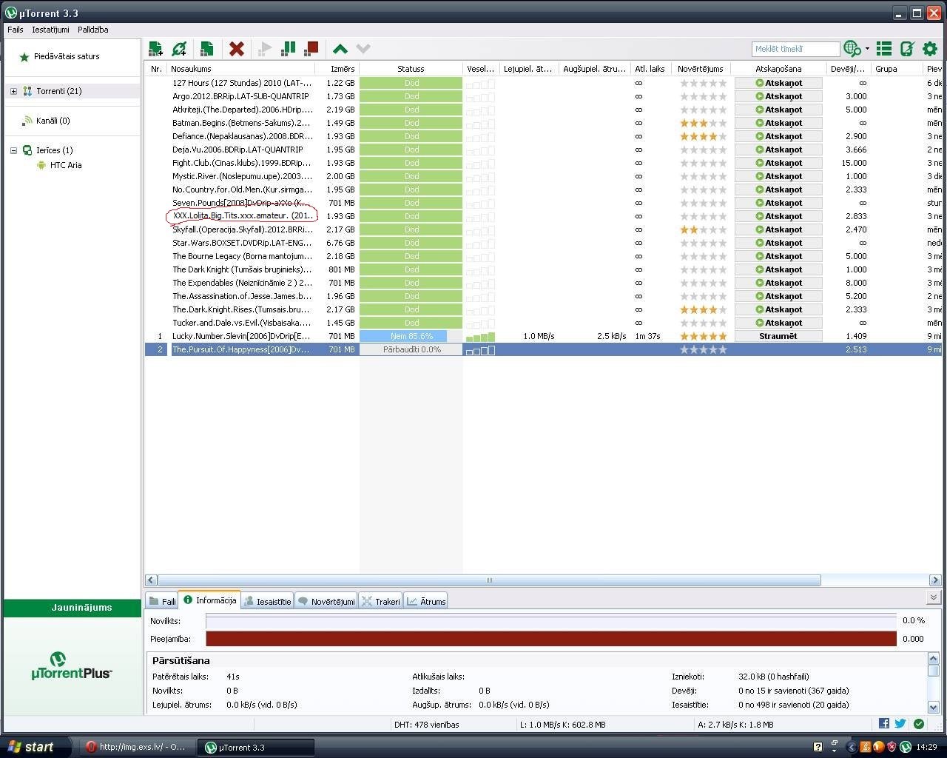Click the right arrow of the horizontal scrollbar
Image resolution: width=947 pixels, height=758 pixels.
point(935,580)
